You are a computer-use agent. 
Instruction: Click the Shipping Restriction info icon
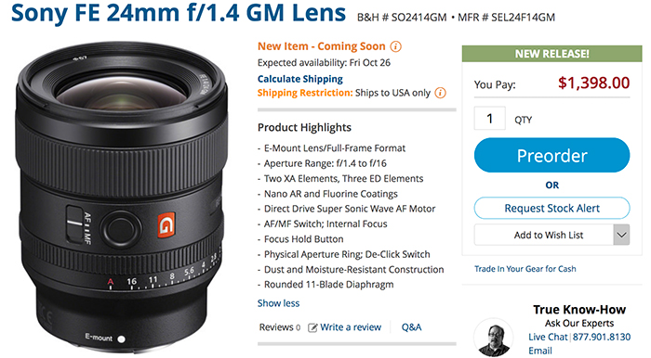440,93
